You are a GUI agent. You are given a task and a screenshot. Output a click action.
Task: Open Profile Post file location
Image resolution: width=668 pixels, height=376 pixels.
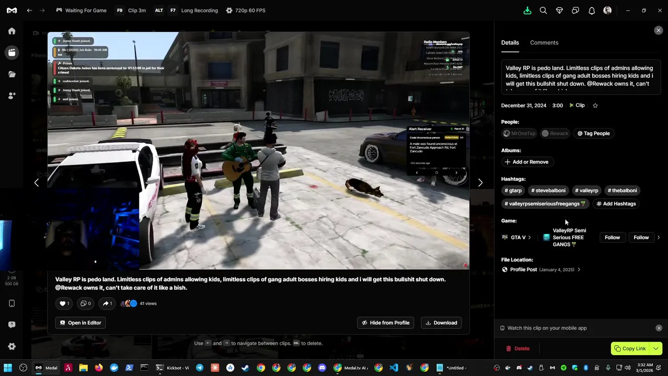[541, 269]
